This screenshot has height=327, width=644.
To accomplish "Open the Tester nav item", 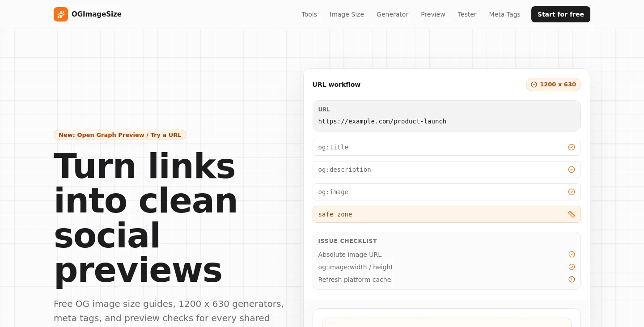I will 467,14.
